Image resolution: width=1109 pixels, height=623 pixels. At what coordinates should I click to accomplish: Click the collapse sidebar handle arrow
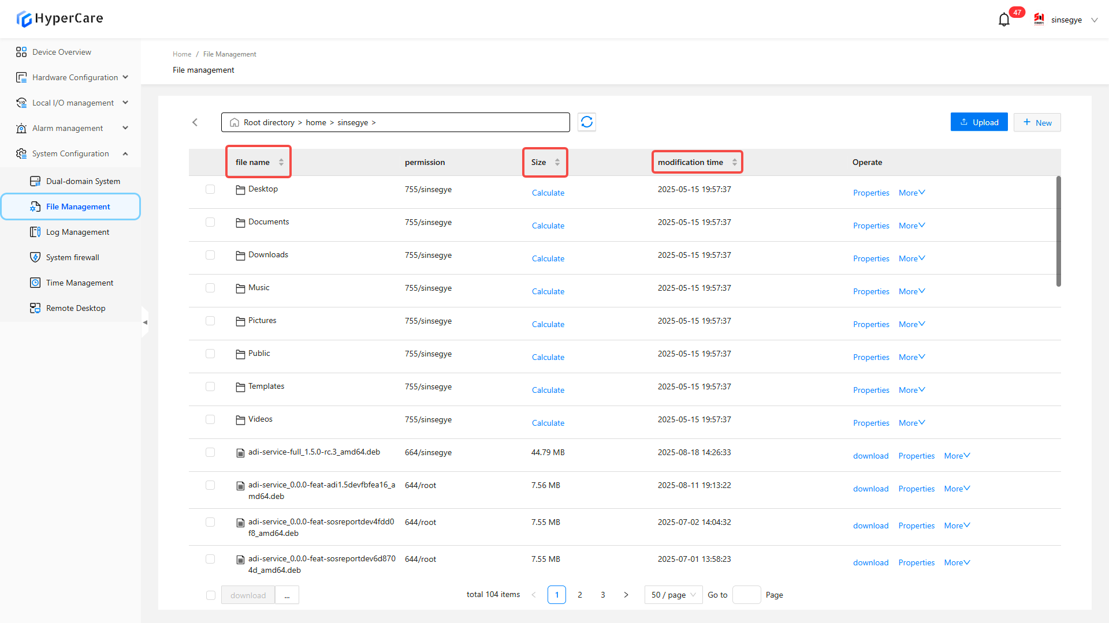coord(145,322)
